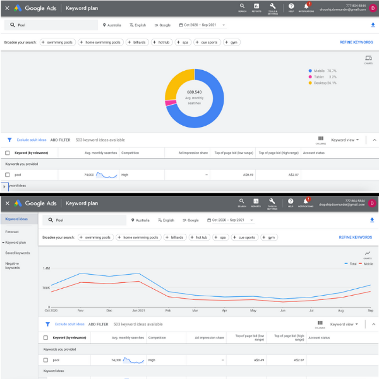The image size is (379, 379).
Task: Click Pool search field in upper screenshot
Action: coord(51,25)
